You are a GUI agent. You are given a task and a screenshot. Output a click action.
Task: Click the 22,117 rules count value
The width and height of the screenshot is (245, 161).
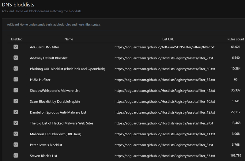tap(236, 112)
